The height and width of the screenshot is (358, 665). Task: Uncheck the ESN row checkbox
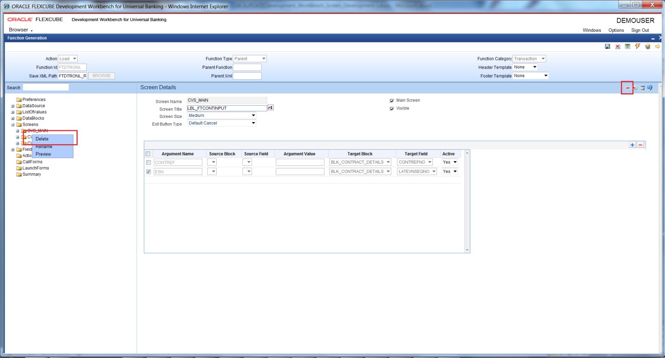coord(148,171)
